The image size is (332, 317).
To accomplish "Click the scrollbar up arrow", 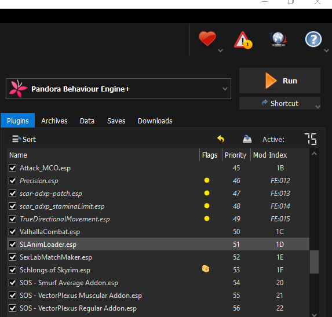I will (314, 154).
